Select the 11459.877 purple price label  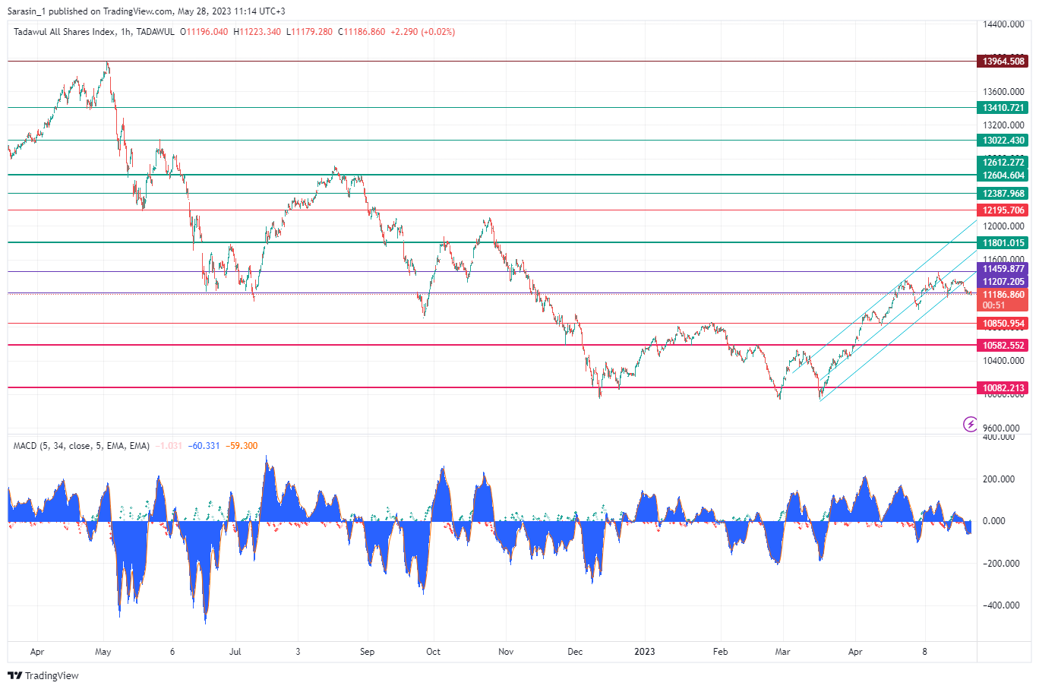1003,269
